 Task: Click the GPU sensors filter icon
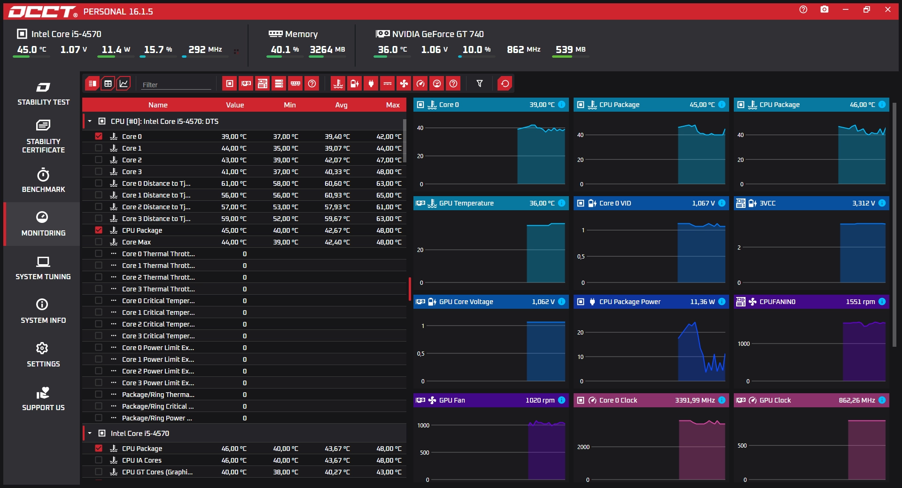[x=246, y=84]
